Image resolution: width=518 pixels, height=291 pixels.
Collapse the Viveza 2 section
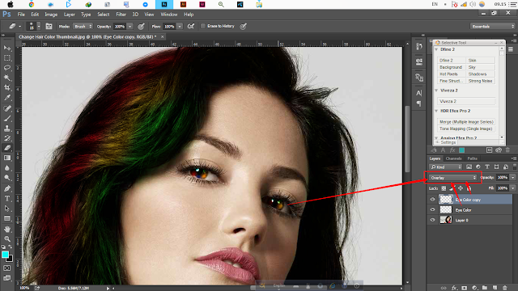coord(436,91)
